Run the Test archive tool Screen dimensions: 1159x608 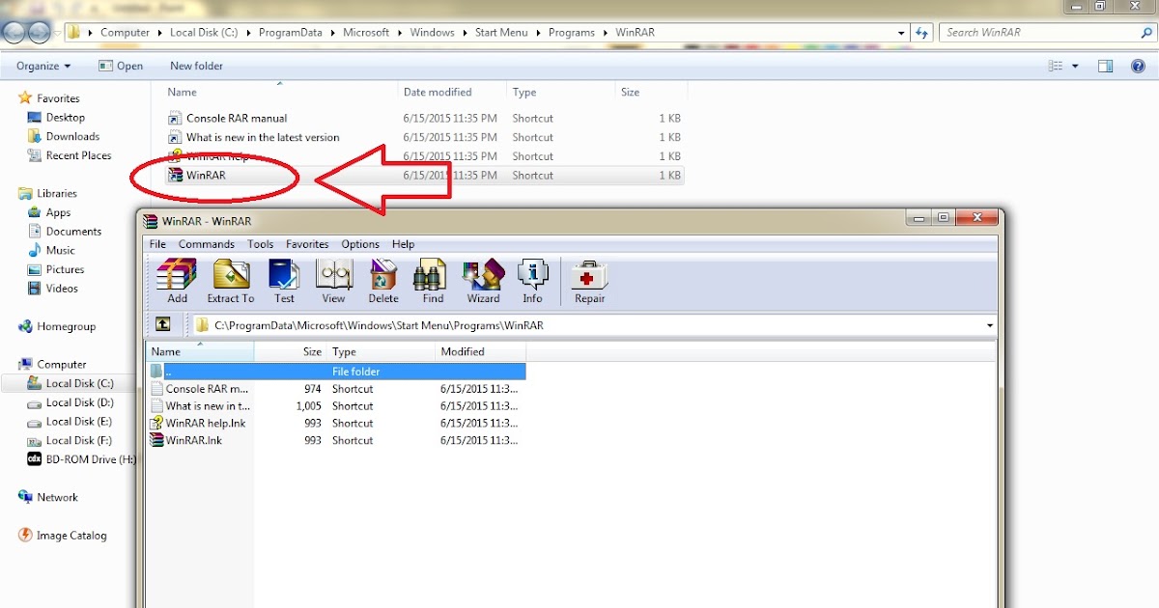tap(284, 282)
